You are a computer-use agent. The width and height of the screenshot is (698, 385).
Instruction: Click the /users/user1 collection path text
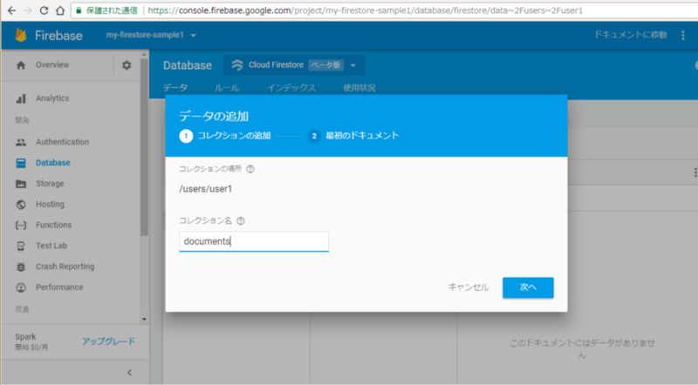206,189
